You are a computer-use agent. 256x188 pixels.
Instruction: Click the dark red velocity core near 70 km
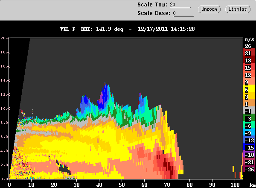tap(169, 167)
